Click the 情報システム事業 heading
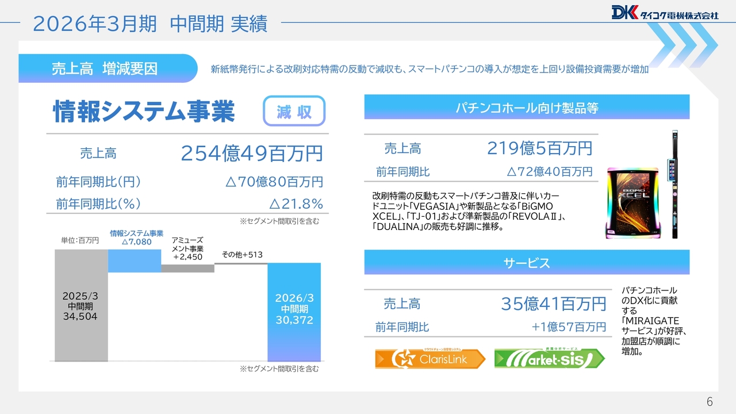The width and height of the screenshot is (736, 414). click(144, 111)
